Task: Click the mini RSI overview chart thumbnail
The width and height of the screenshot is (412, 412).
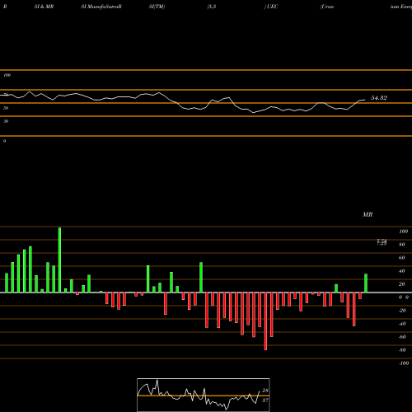Action: (204, 395)
